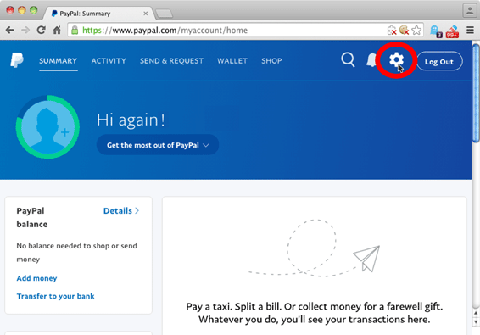
Task: Click Transfer to your bank link
Action: (55, 296)
